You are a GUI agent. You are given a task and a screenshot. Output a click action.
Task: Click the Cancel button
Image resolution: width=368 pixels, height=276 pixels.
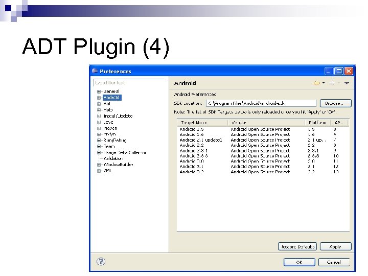tap(334, 262)
